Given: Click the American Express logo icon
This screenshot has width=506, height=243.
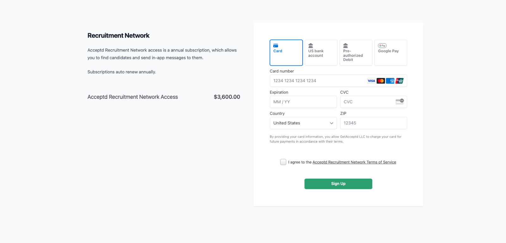Looking at the screenshot, I should click(390, 81).
